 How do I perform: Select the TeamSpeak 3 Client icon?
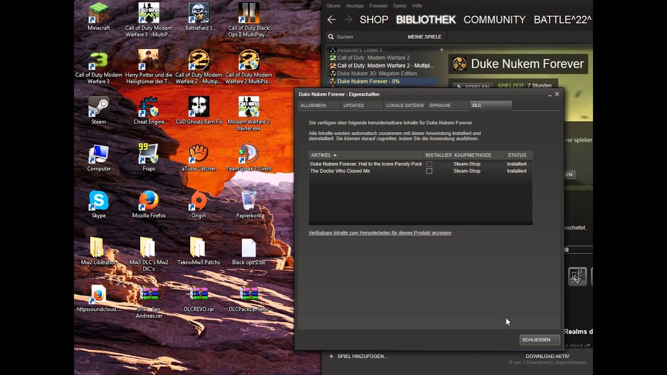click(249, 158)
